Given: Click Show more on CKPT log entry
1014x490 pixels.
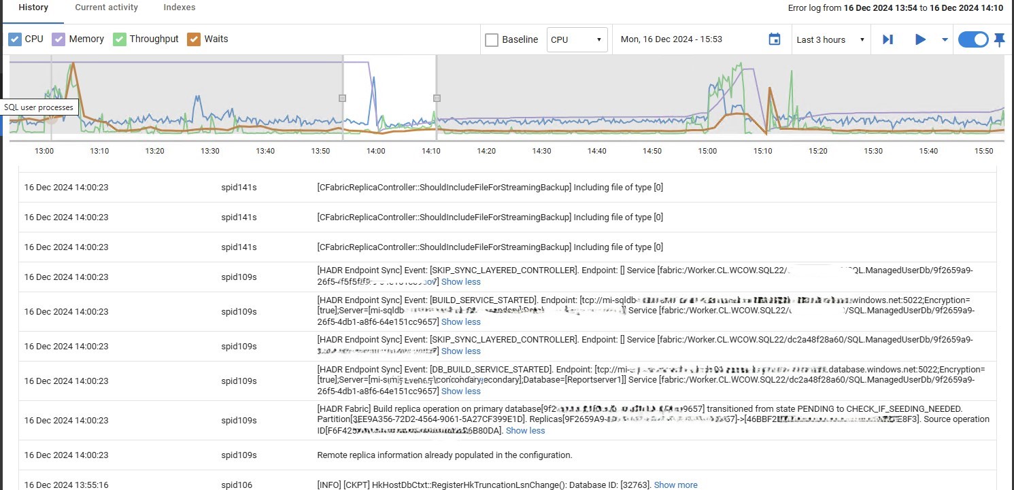Looking at the screenshot, I should pos(675,485).
